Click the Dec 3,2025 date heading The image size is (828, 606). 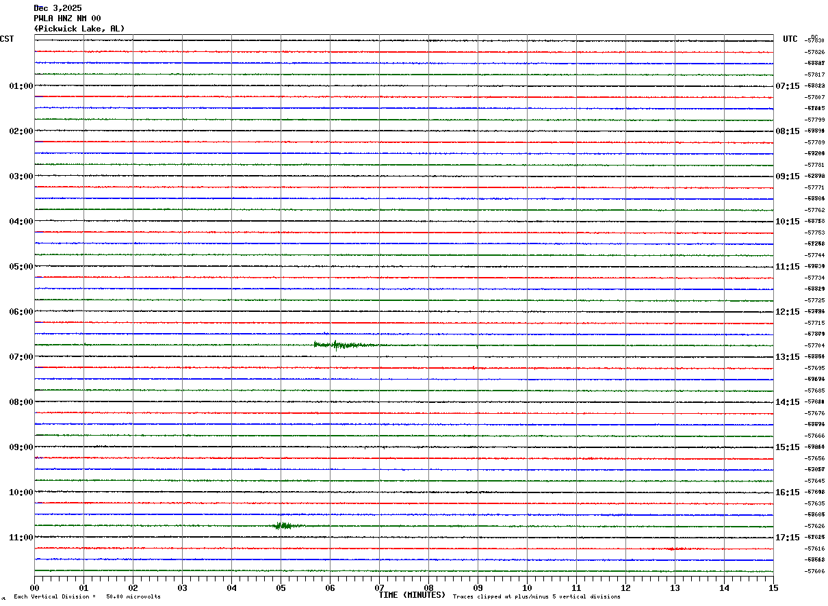(x=57, y=8)
